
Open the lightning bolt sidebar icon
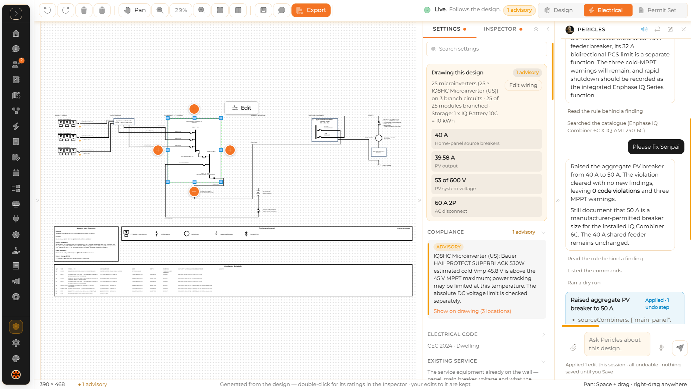click(16, 126)
